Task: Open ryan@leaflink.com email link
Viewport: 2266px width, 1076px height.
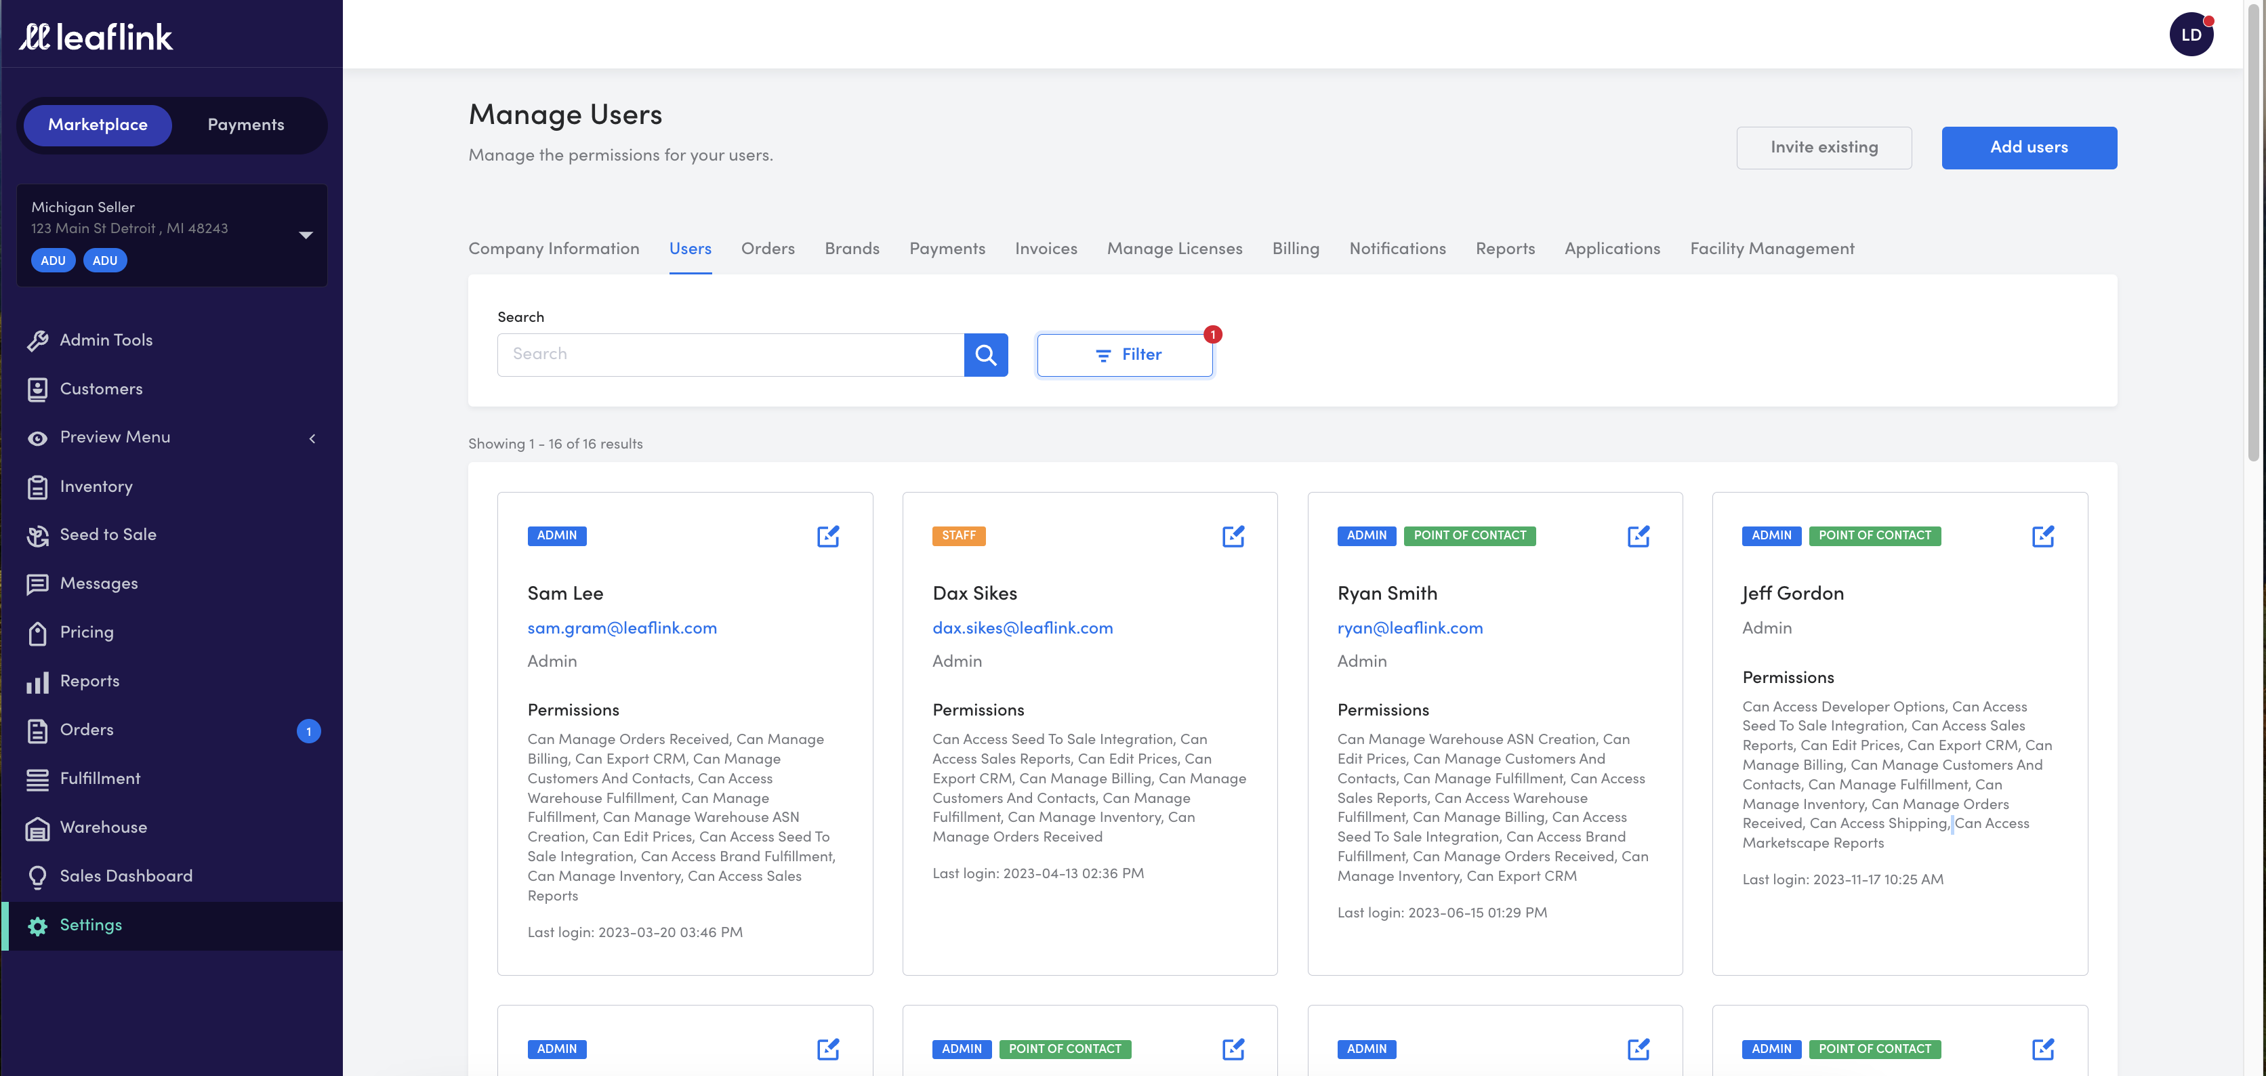Action: [1409, 628]
